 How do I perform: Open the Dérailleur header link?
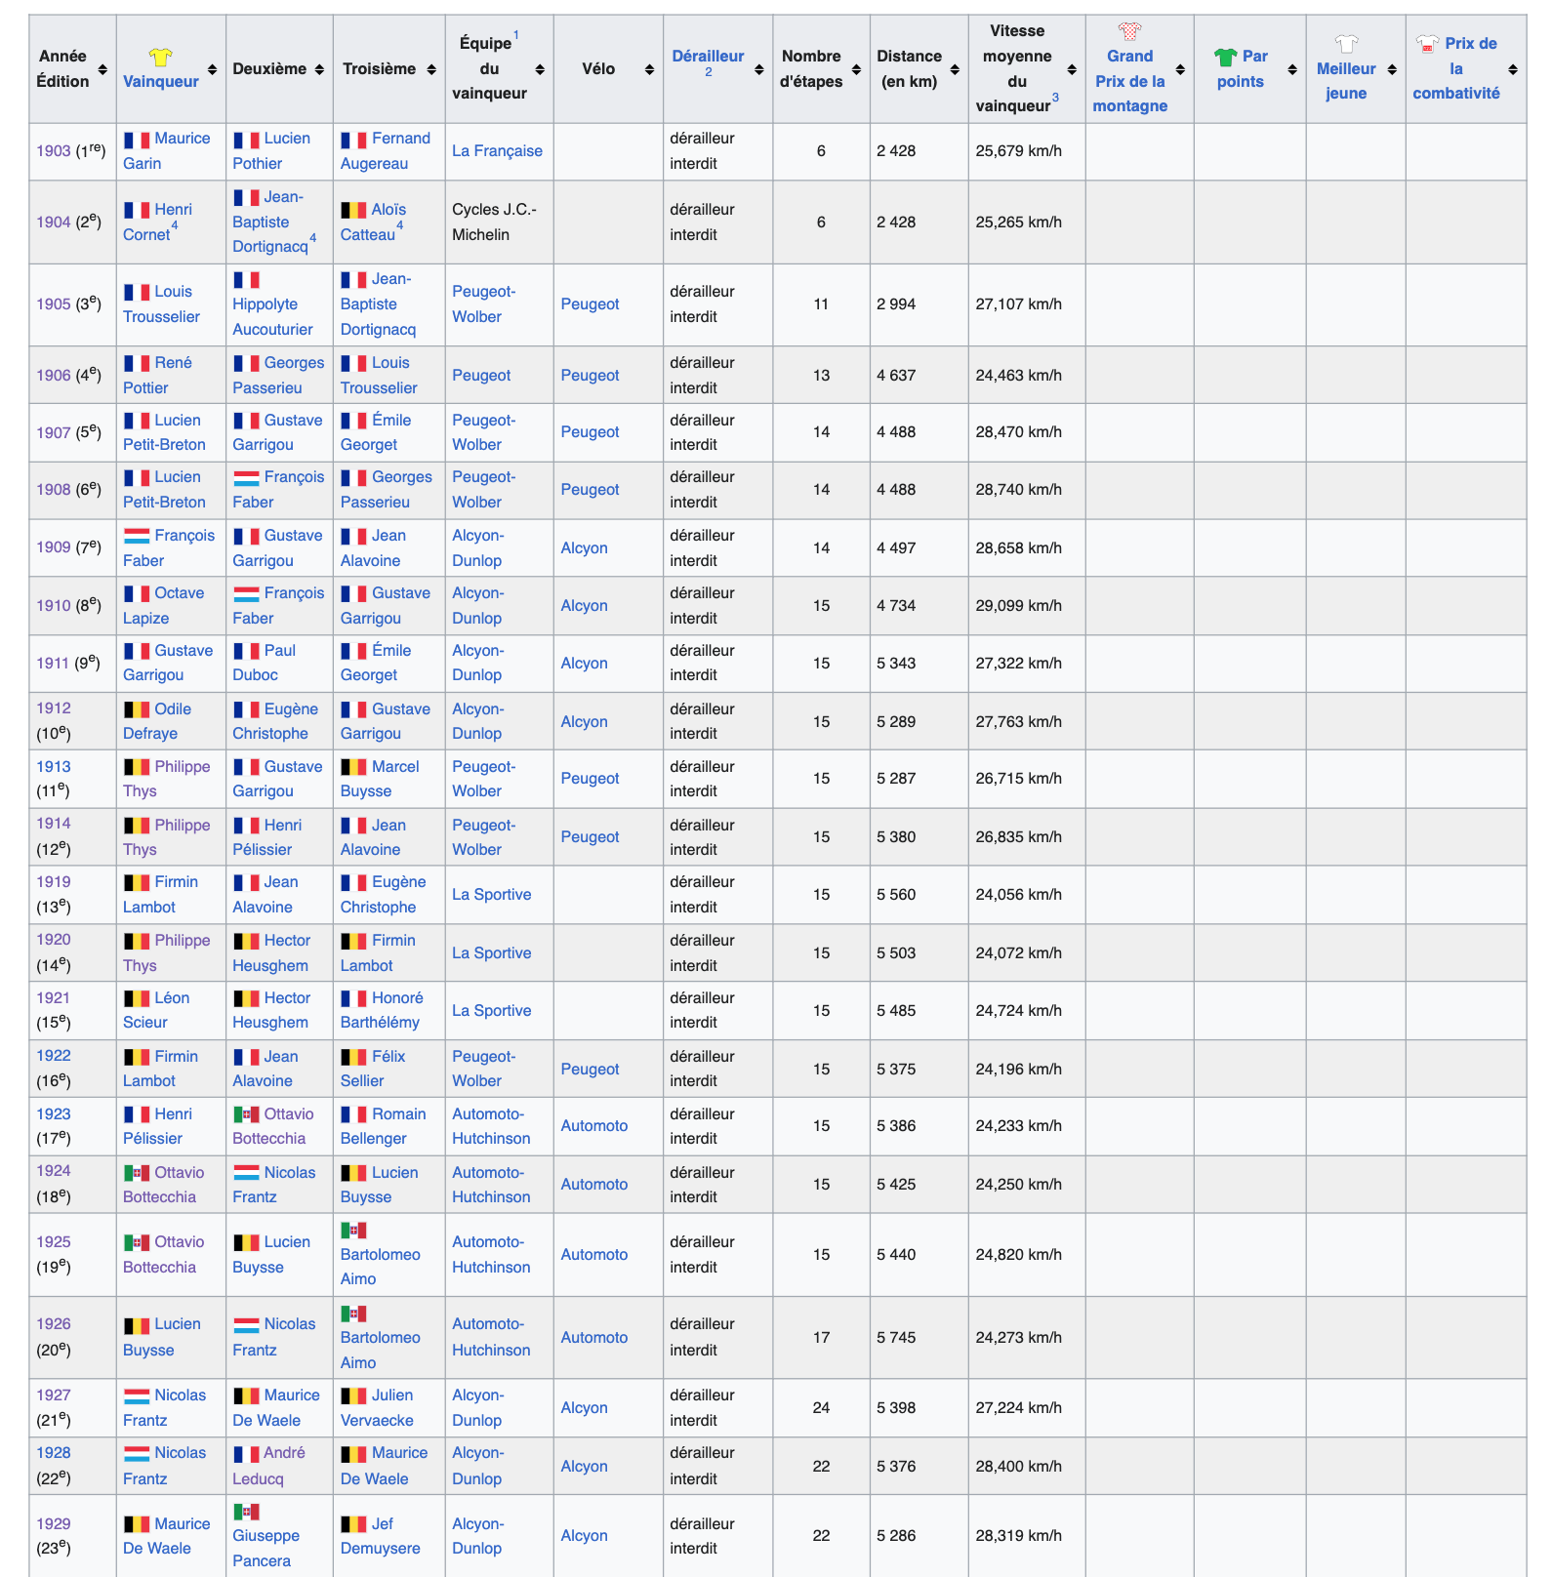coord(708,57)
